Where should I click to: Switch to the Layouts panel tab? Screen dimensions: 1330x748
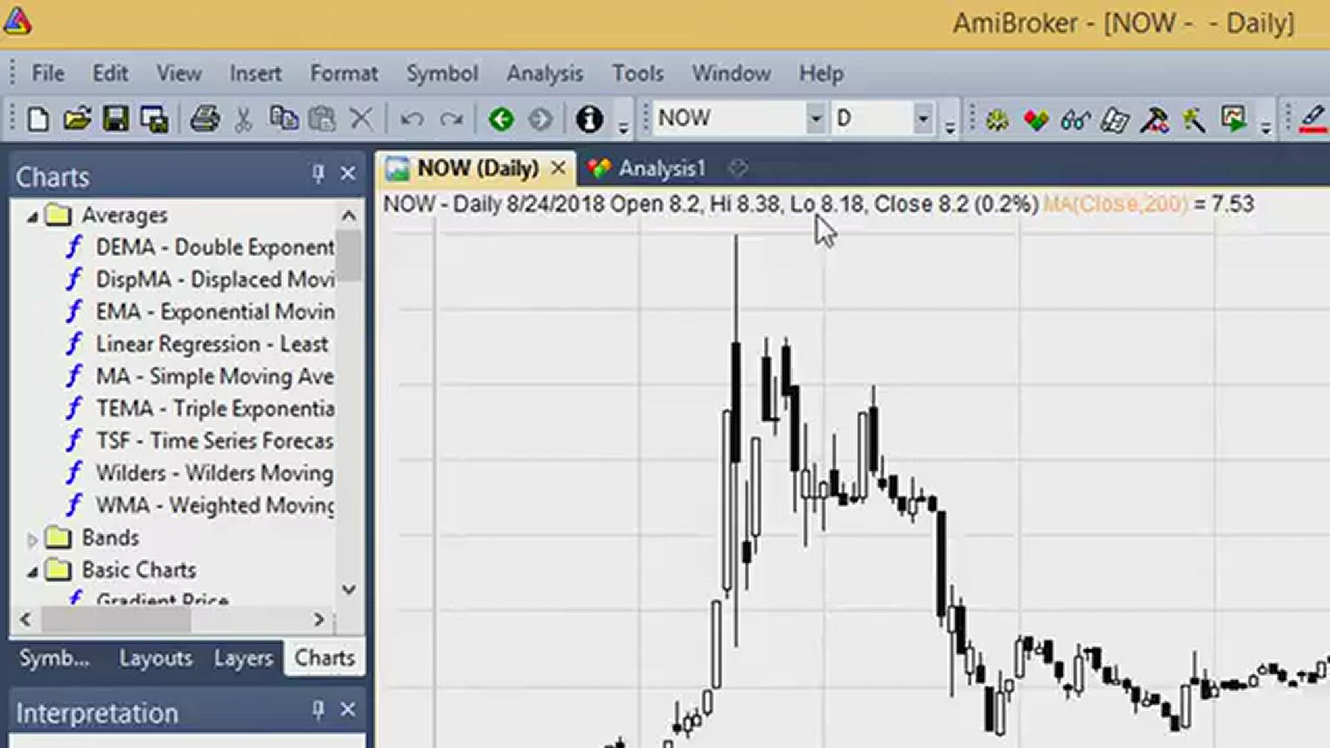pyautogui.click(x=155, y=658)
